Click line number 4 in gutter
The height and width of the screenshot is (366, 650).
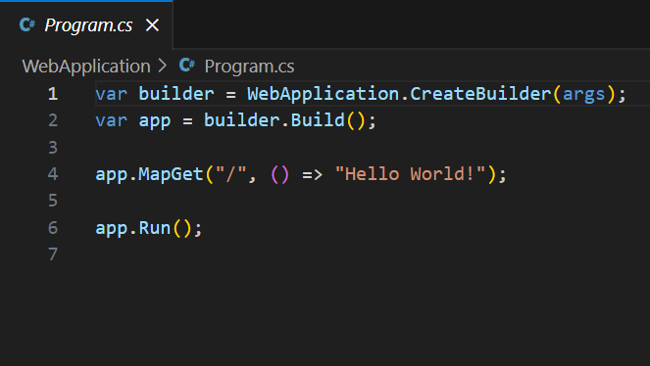[x=53, y=174]
